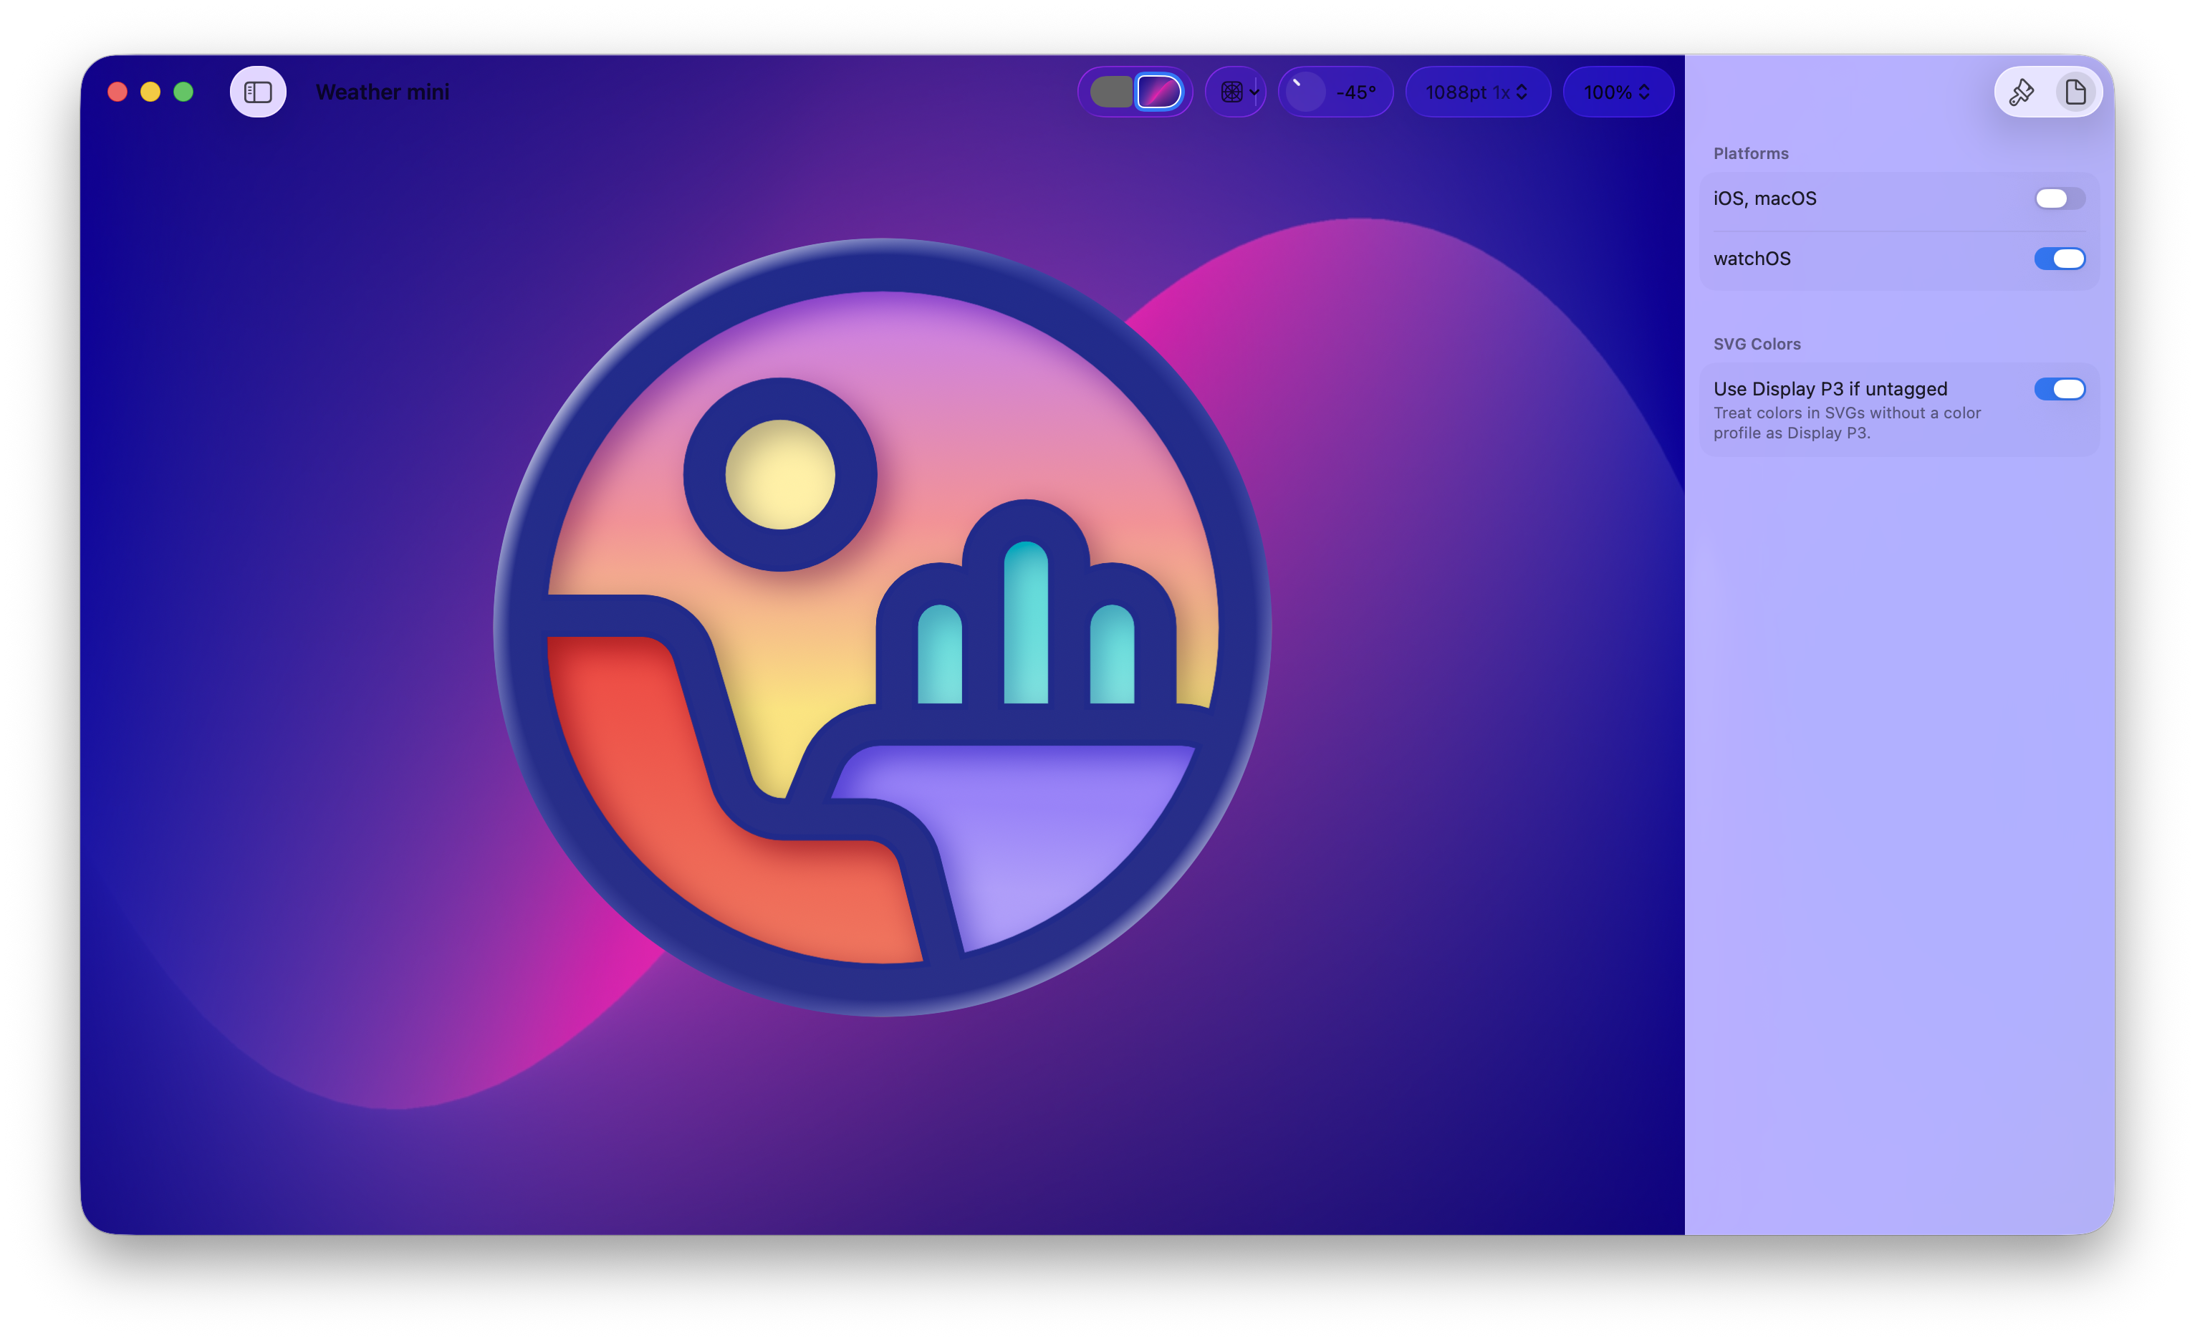This screenshot has width=2195, height=1341.
Task: Click the yellow minimize window button
Action: (150, 92)
